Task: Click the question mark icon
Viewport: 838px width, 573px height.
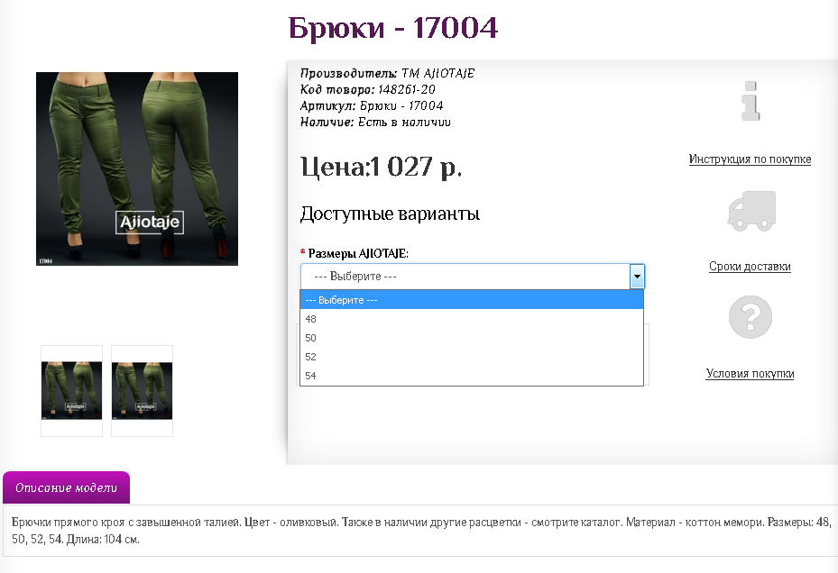Action: [x=751, y=316]
